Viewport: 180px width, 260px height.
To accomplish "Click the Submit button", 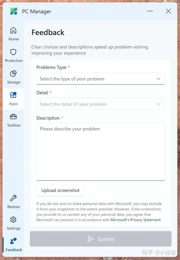I will [100, 239].
